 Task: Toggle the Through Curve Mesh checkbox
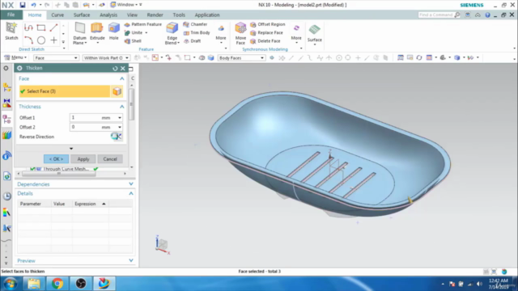[x=32, y=169]
